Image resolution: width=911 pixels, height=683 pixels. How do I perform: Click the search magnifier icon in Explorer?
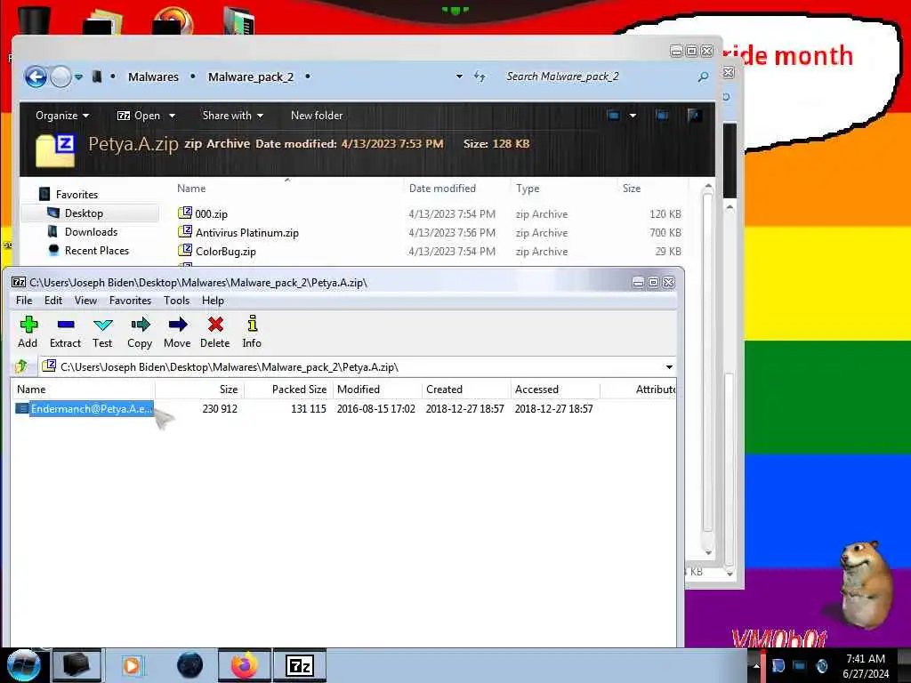[703, 76]
